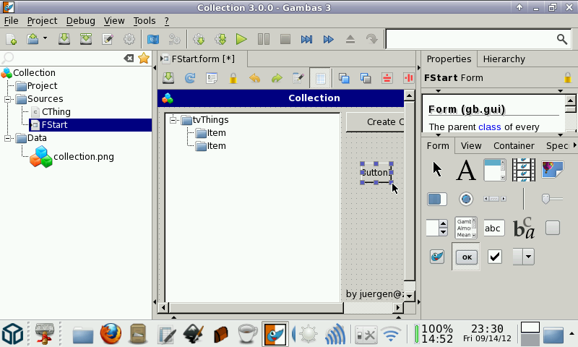
Task: Choose the RadioButton control in toolbox
Action: [466, 199]
